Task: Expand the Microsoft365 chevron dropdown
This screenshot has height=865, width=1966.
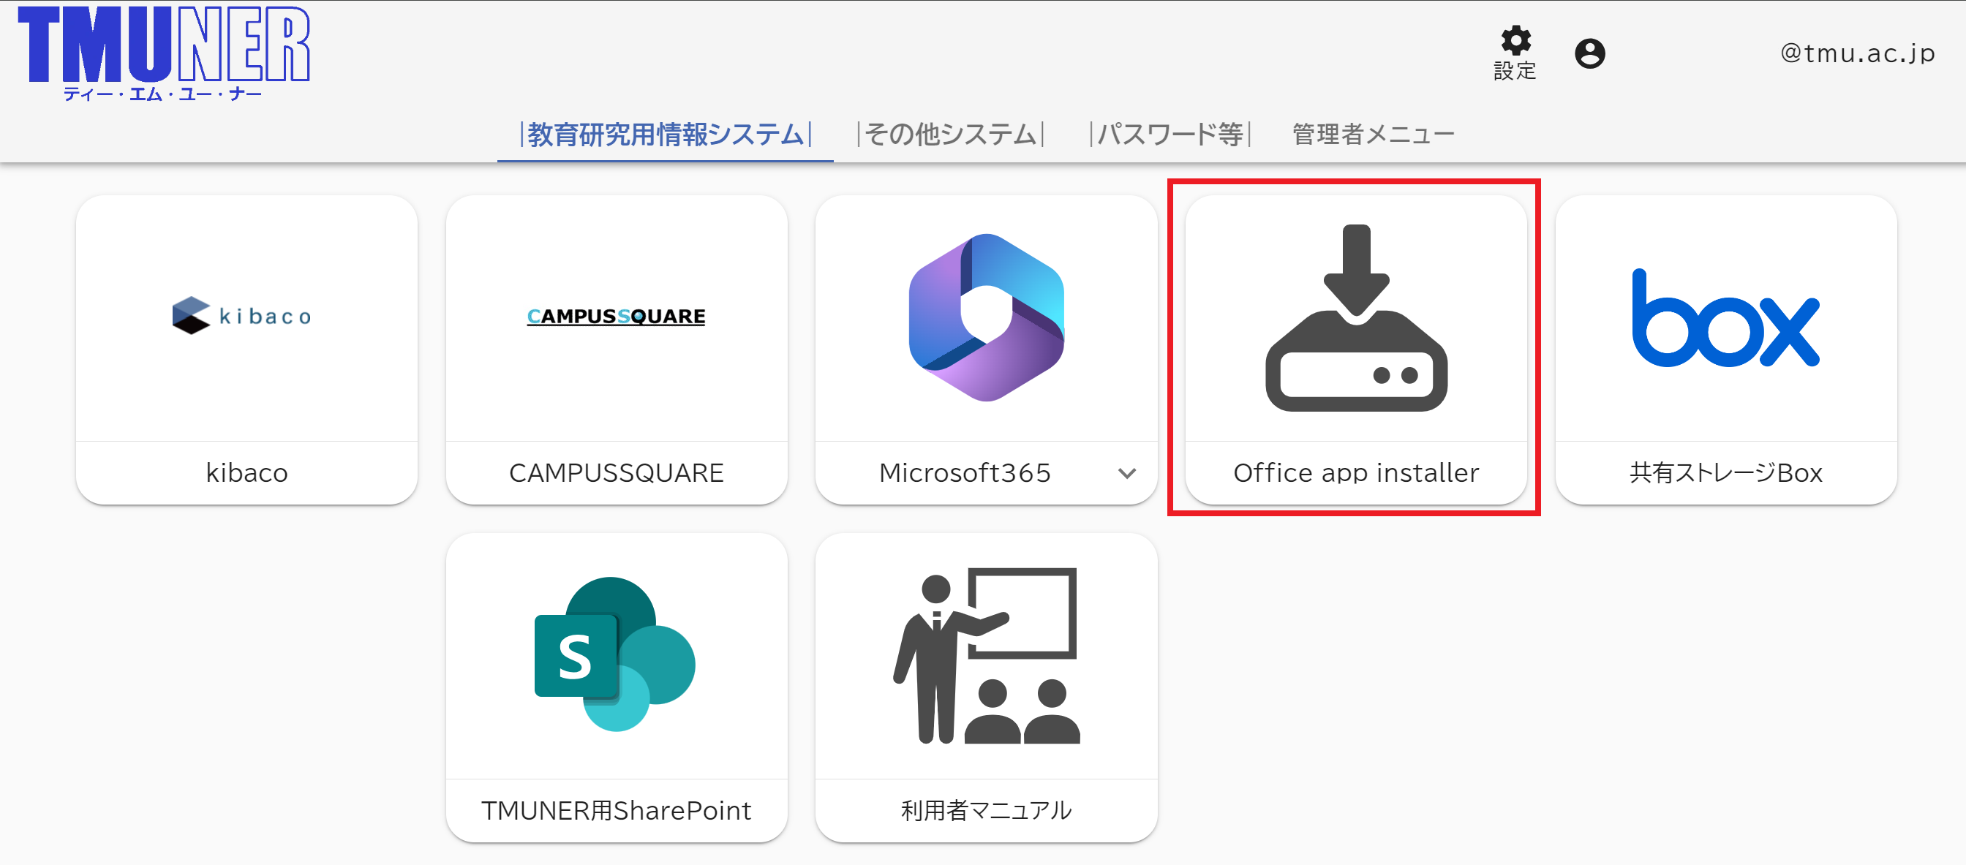Action: tap(1126, 474)
